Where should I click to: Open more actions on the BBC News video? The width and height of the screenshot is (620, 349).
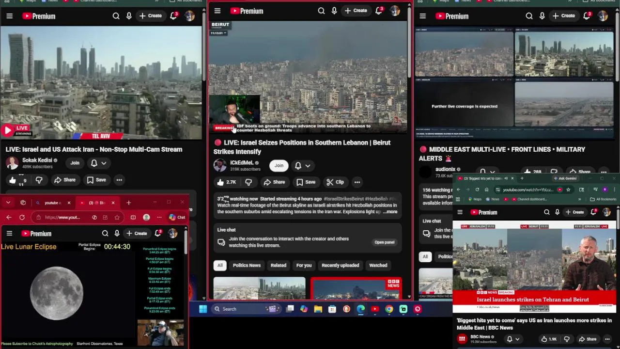coord(607,339)
